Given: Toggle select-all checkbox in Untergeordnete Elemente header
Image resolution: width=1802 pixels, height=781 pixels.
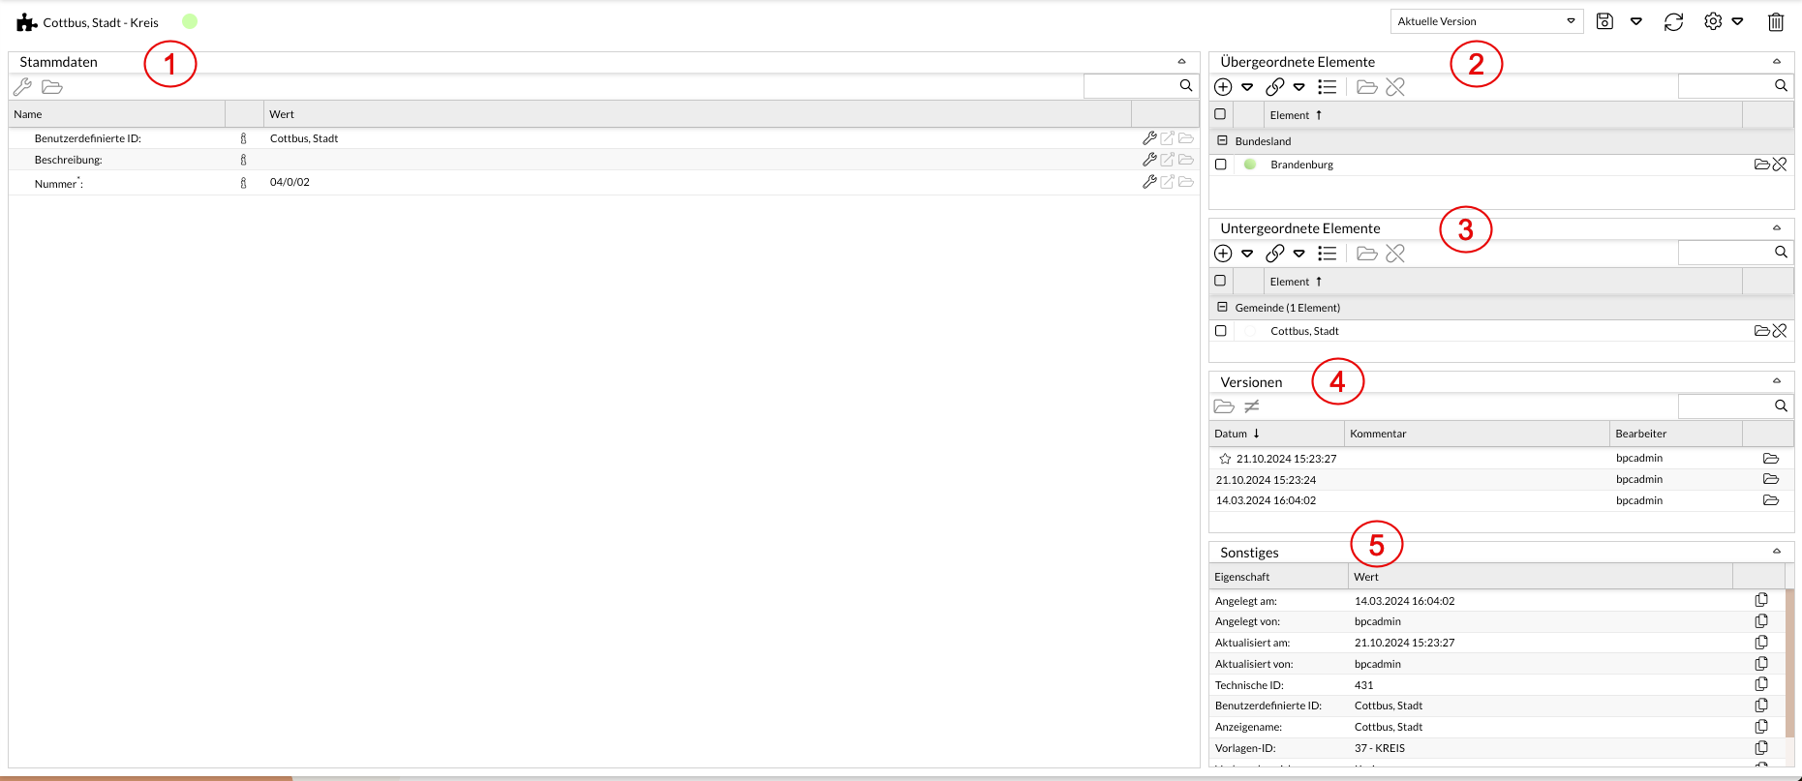Looking at the screenshot, I should pos(1220,281).
